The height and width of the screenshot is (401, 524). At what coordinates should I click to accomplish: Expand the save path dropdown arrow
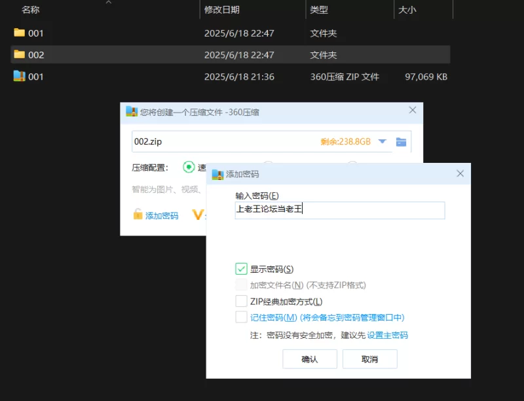click(x=383, y=142)
